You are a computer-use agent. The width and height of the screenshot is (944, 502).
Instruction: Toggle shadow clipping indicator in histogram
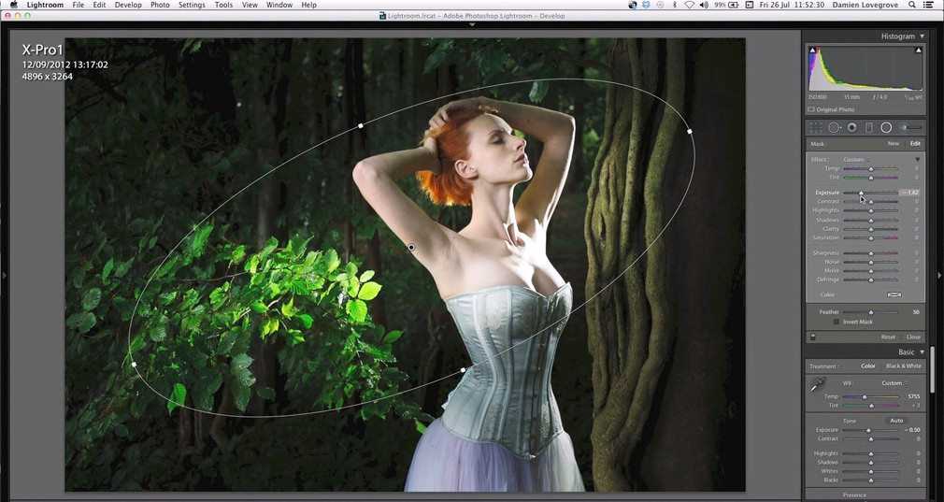pos(812,50)
